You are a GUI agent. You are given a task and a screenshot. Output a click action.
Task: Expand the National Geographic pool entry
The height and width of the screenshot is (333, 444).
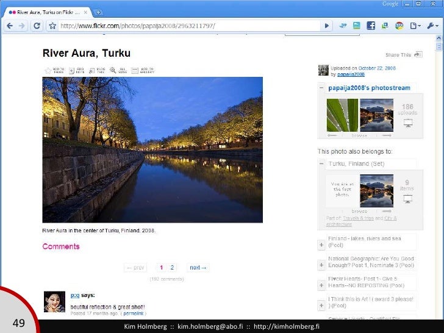click(x=321, y=266)
